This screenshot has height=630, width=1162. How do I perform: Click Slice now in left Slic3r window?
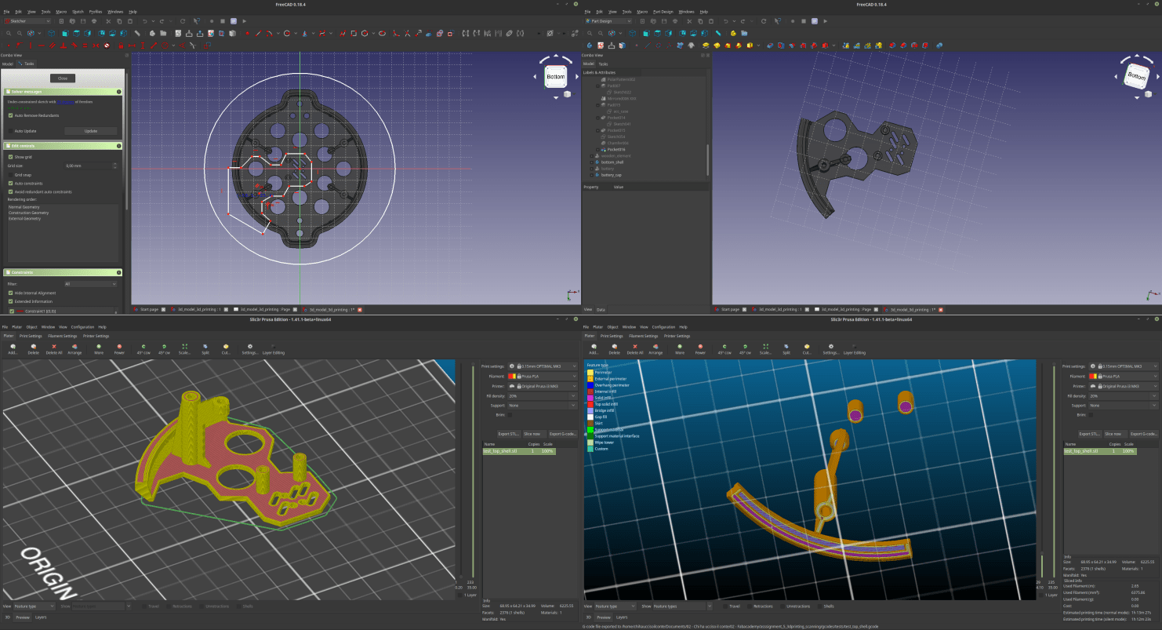[535, 434]
